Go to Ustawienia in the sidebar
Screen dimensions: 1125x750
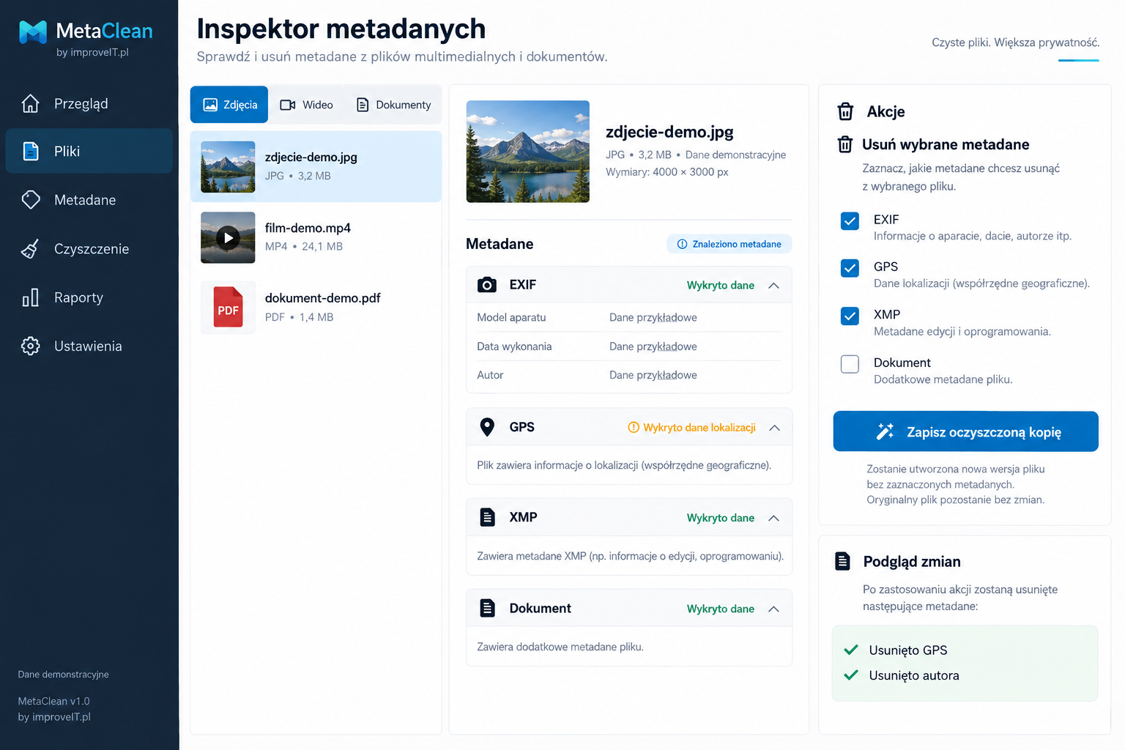point(89,346)
